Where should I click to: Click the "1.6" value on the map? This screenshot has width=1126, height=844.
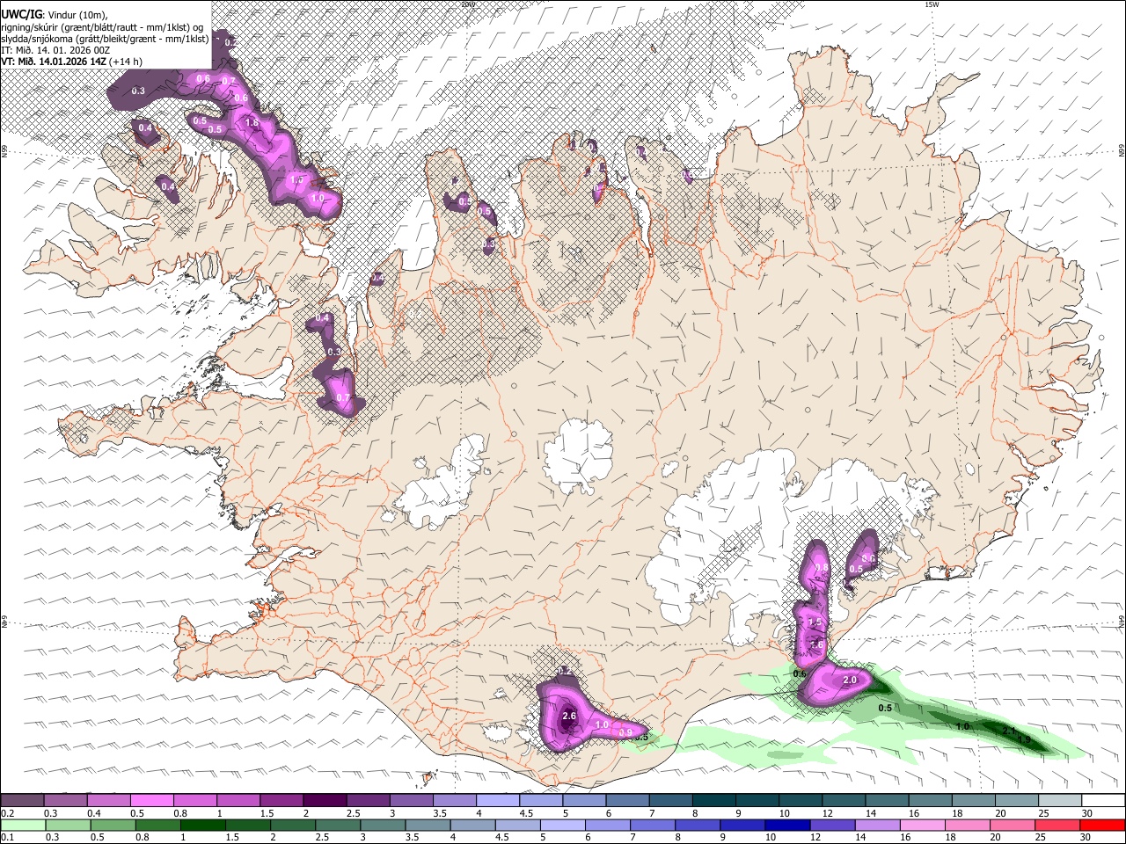816,644
